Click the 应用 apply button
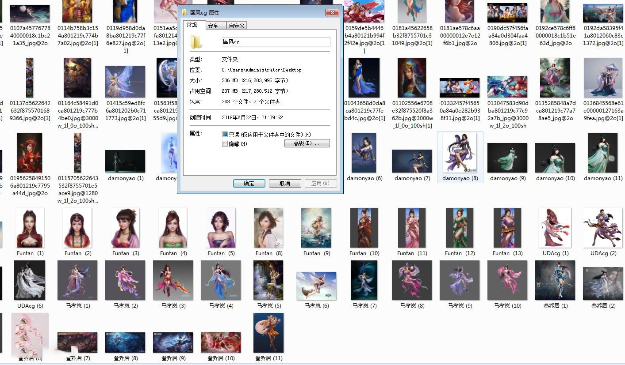The height and width of the screenshot is (365, 625). 320,183
